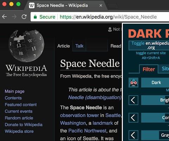Screen dimensions: 169x141
Task: Select the Read view tab
Action: pyautogui.click(x=116, y=46)
